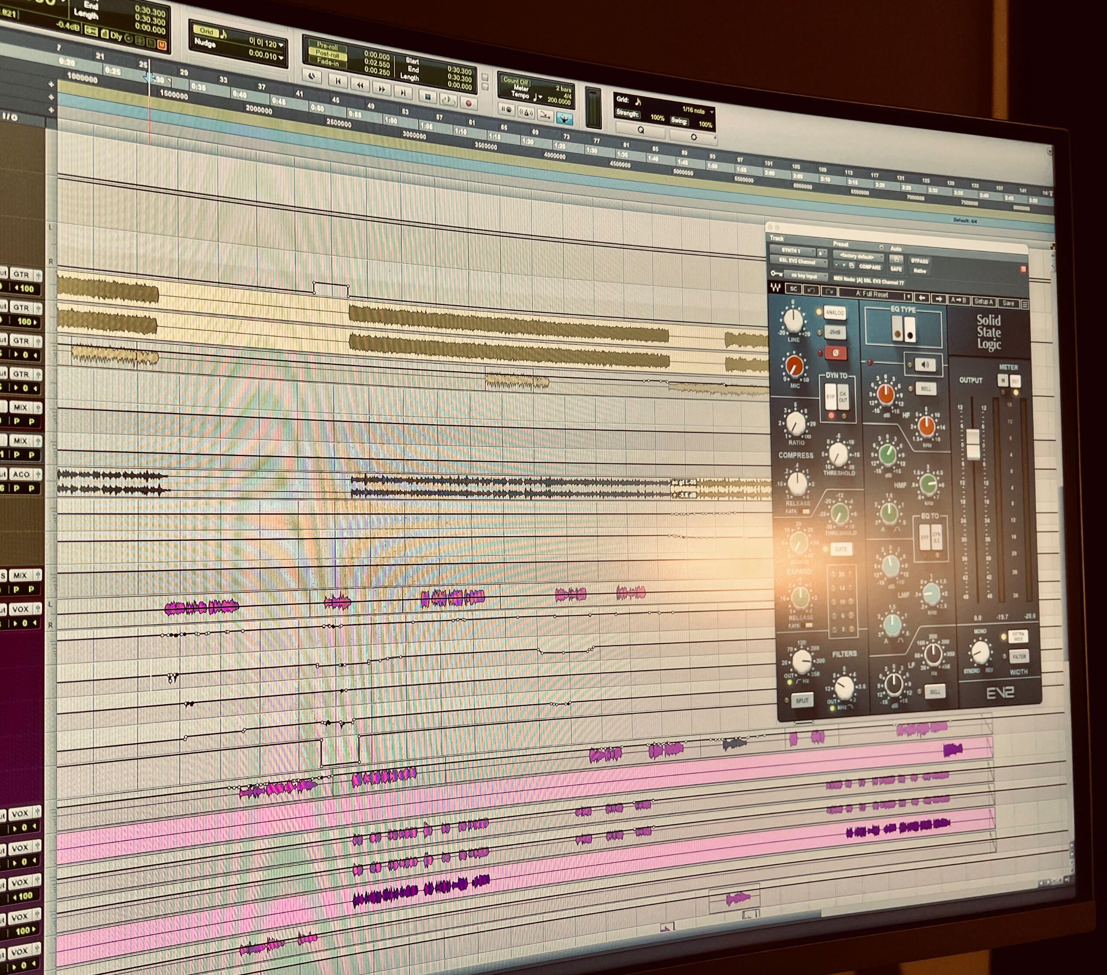The height and width of the screenshot is (975, 1107).
Task: Toggle the speaker monitor button in EQ
Action: (x=925, y=364)
